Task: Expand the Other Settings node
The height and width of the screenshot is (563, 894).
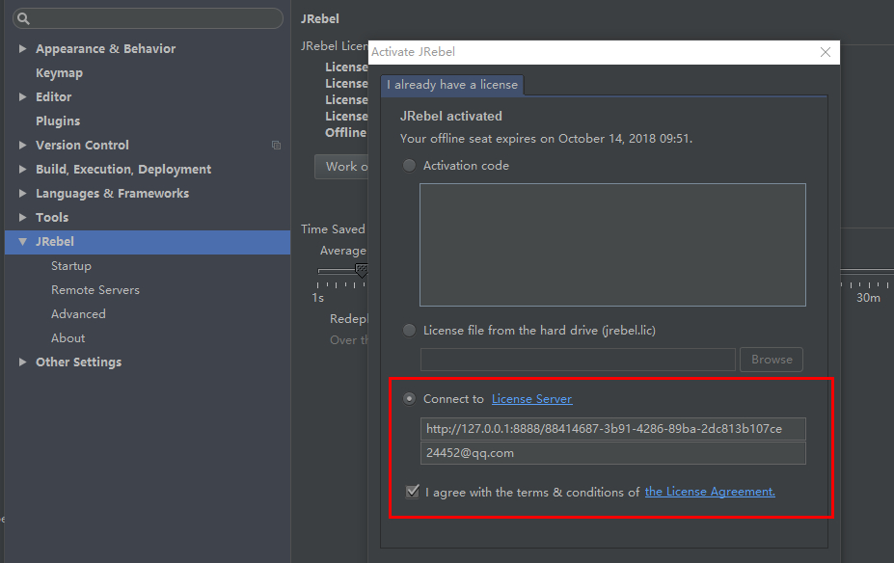Action: coord(22,362)
